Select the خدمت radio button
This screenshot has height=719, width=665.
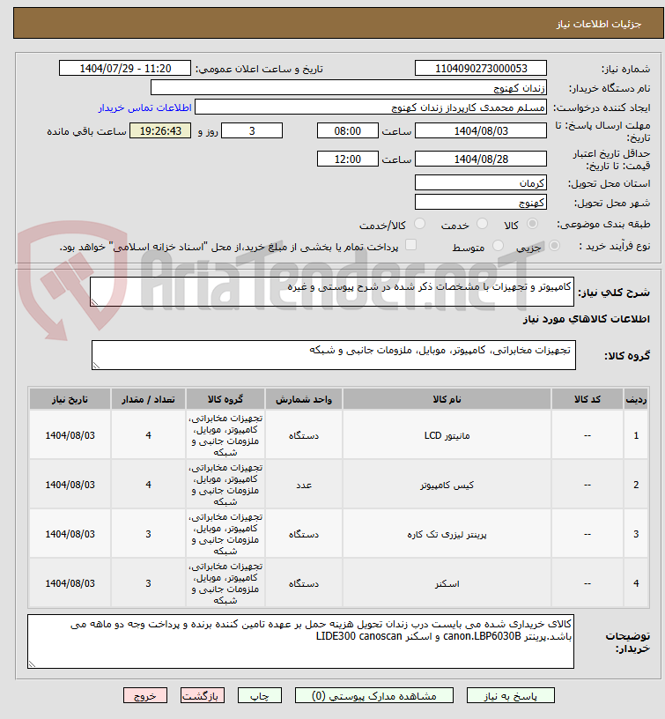click(482, 224)
